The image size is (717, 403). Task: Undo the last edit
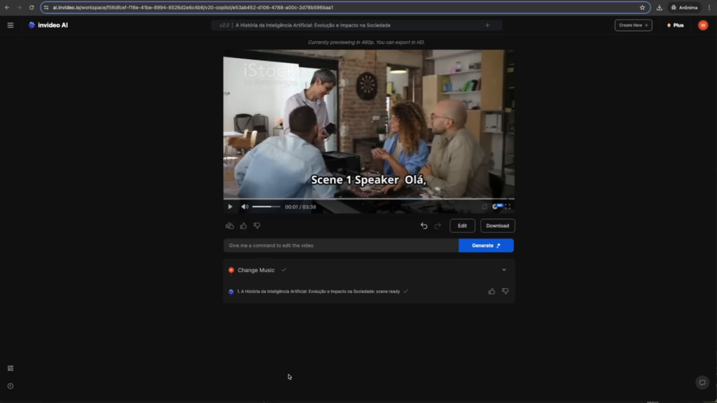424,226
